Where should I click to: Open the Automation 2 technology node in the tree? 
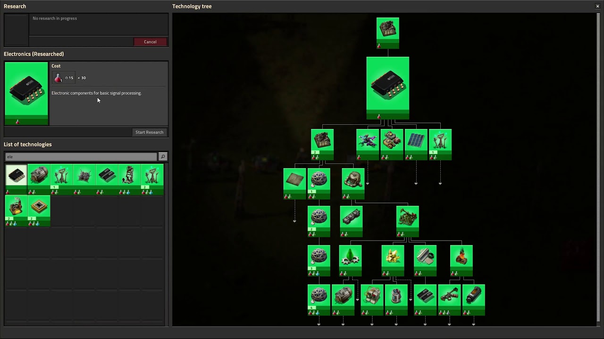tap(322, 145)
